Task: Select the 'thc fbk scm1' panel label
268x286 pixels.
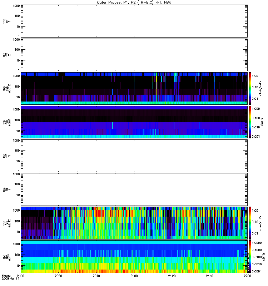Action: click(6, 257)
